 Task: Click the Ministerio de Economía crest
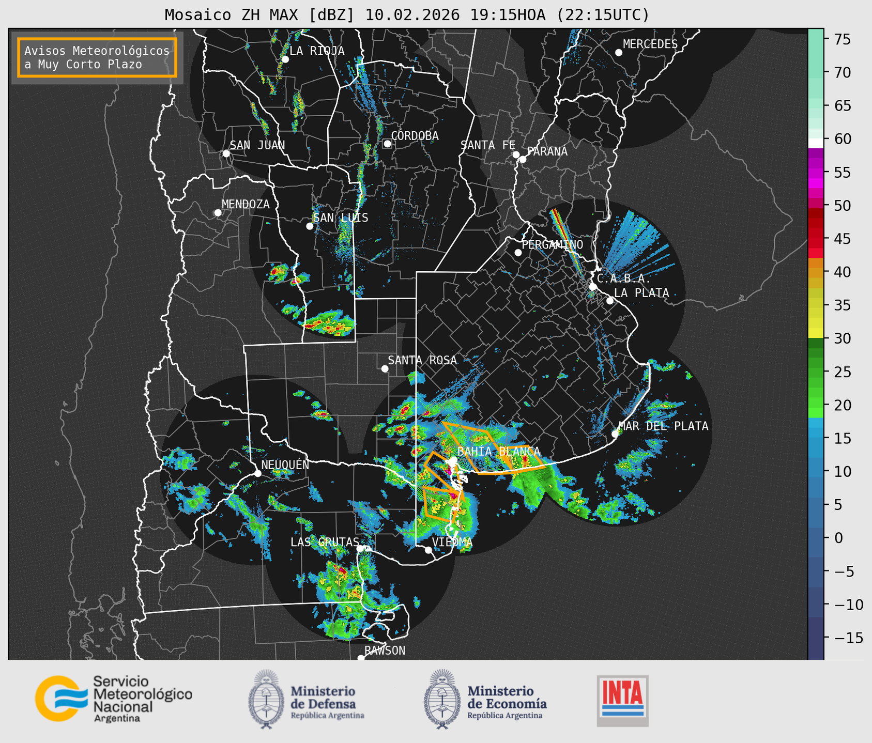(x=442, y=699)
